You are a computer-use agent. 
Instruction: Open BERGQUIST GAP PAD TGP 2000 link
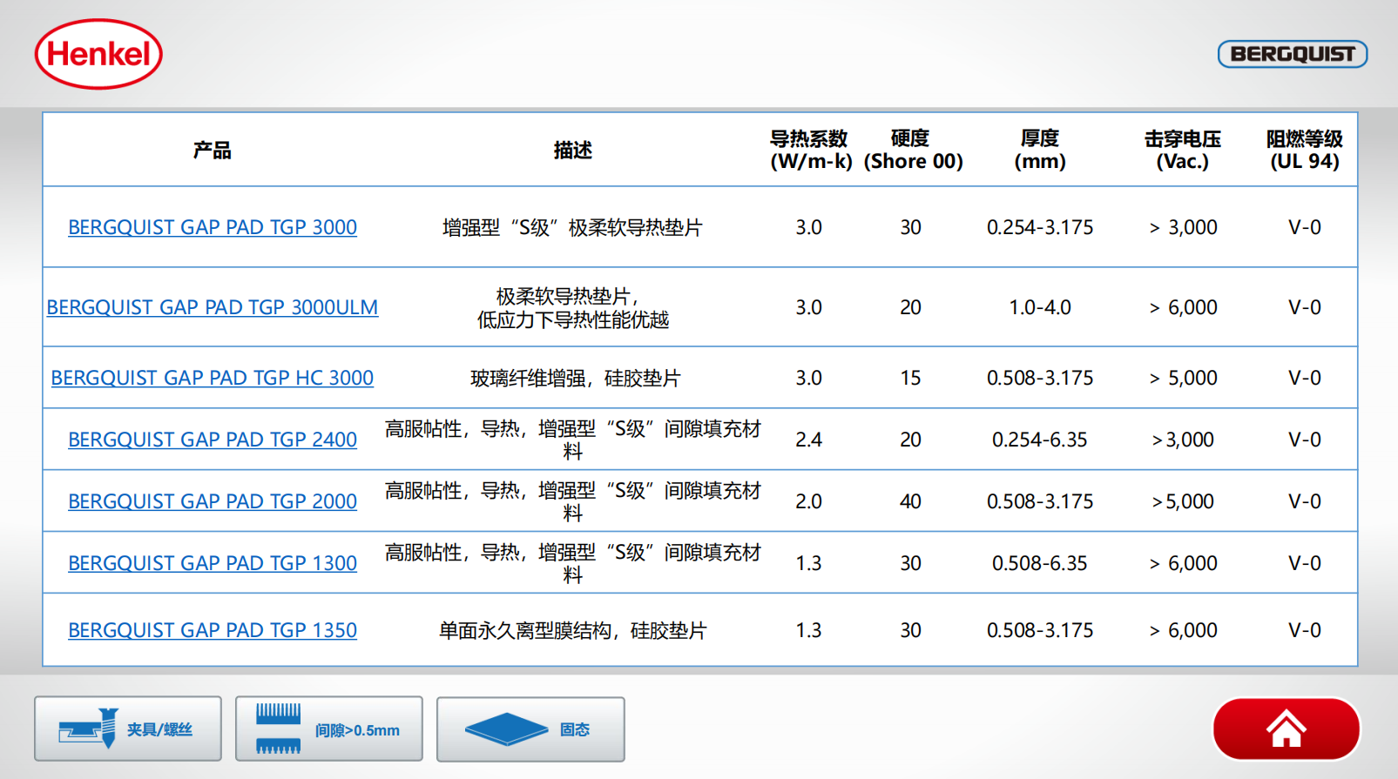[x=213, y=501]
